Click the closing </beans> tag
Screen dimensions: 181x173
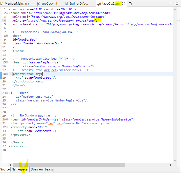coord(16,146)
